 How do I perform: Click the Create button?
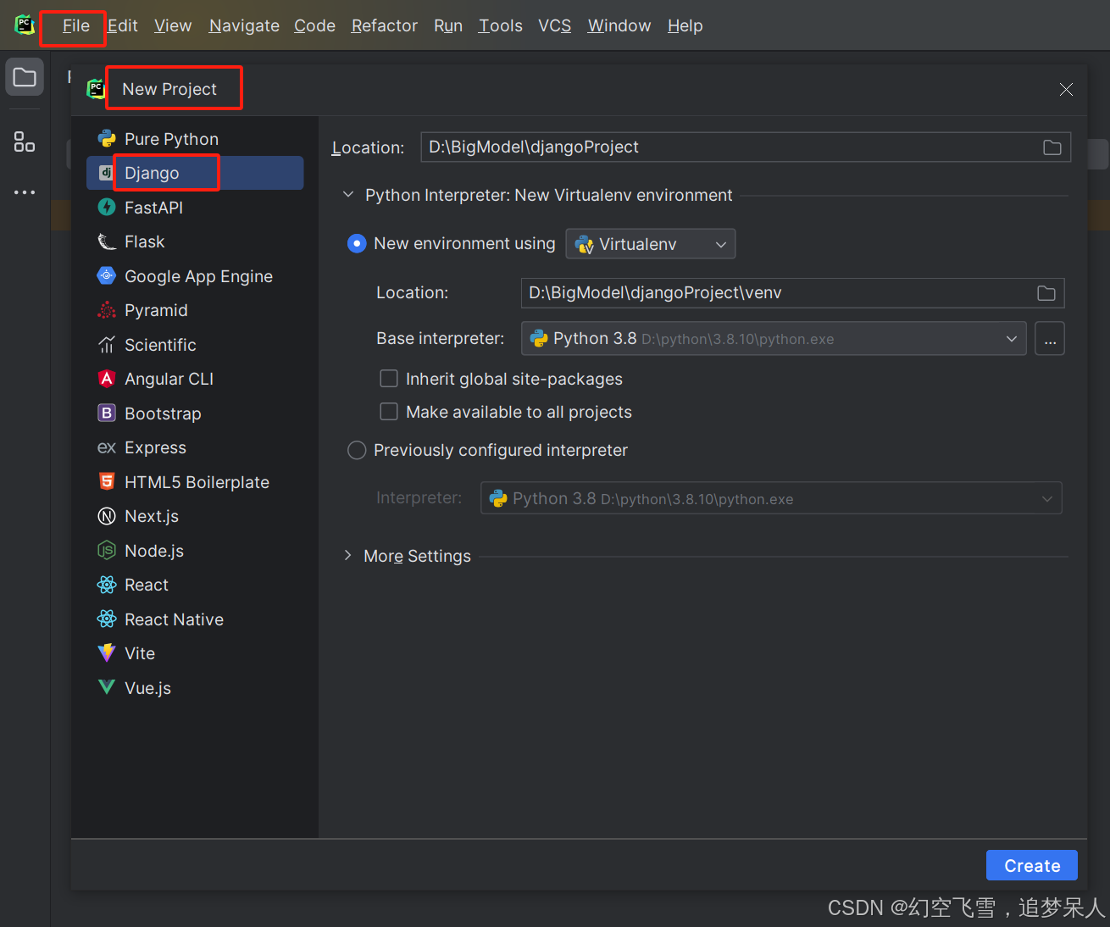pos(1031,865)
